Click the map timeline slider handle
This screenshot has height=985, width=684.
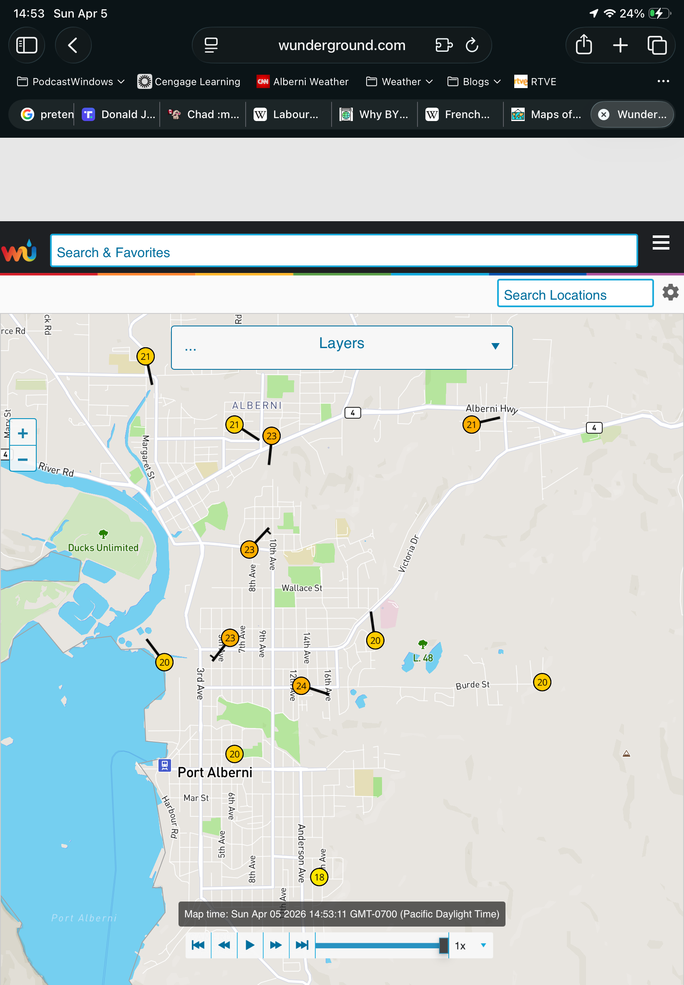(444, 945)
